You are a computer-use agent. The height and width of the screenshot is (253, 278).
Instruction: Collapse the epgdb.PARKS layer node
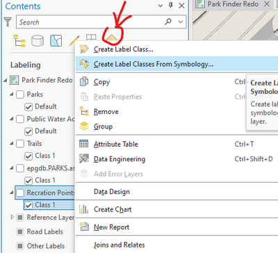click(x=12, y=168)
